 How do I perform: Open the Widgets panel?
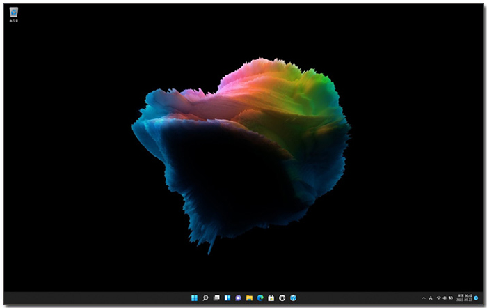pos(227,298)
